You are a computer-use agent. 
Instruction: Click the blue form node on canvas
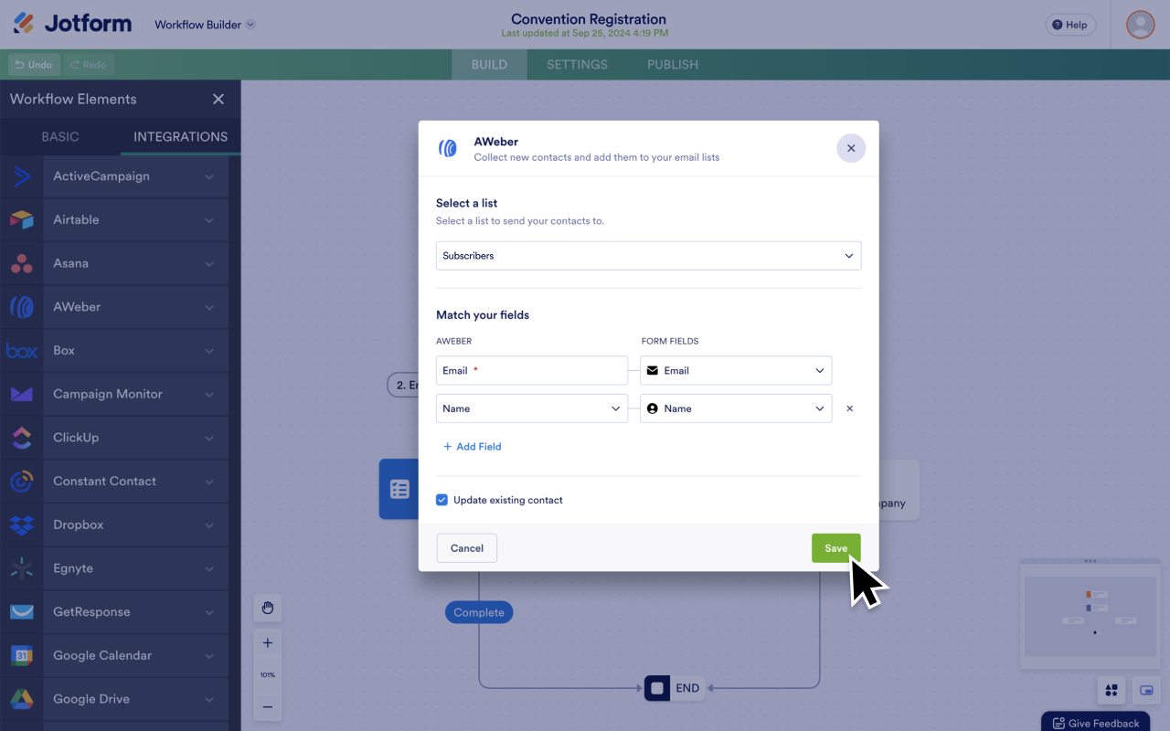(x=399, y=489)
